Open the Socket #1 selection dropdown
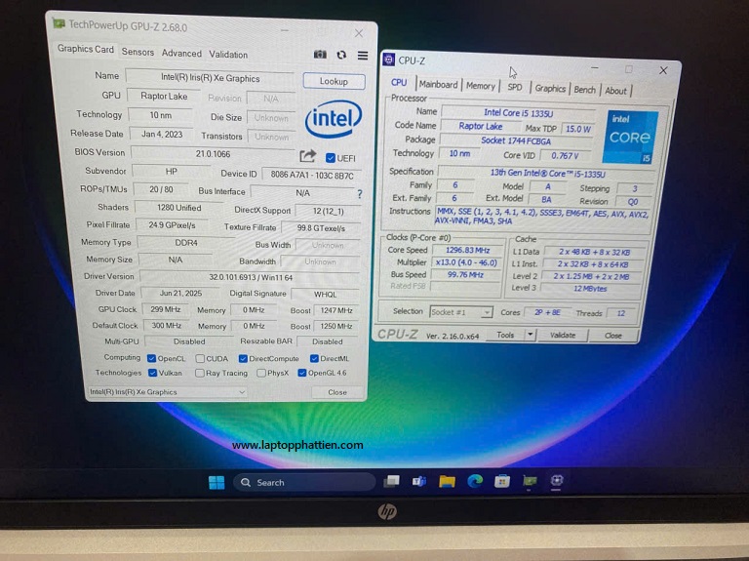This screenshot has width=749, height=561. [461, 312]
